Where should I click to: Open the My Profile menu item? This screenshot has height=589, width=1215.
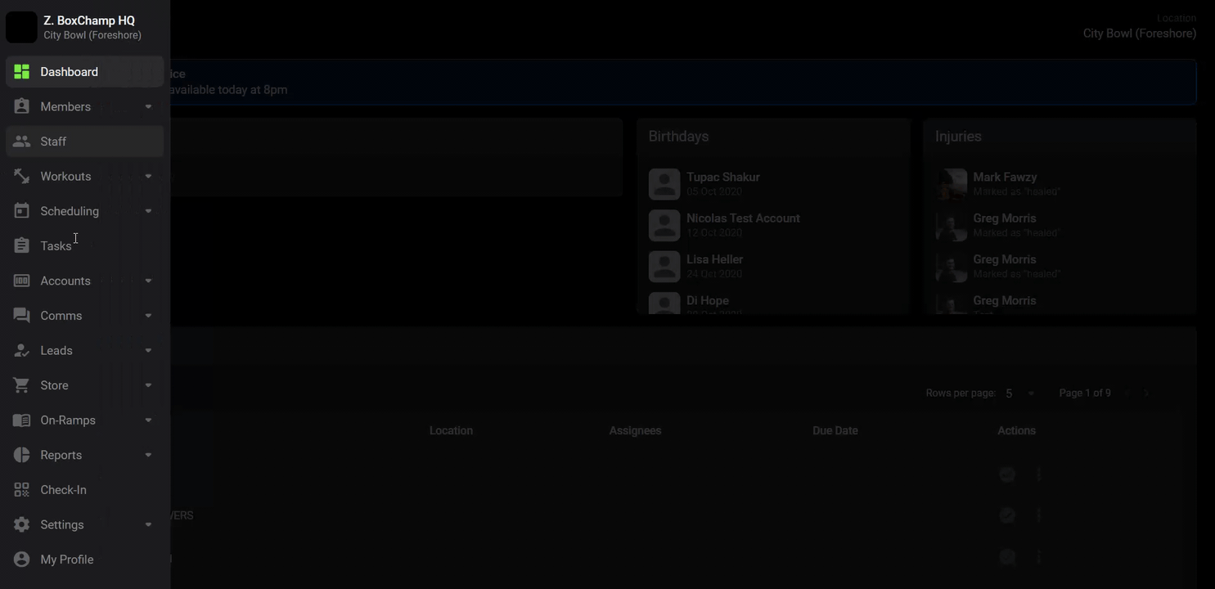pos(85,560)
